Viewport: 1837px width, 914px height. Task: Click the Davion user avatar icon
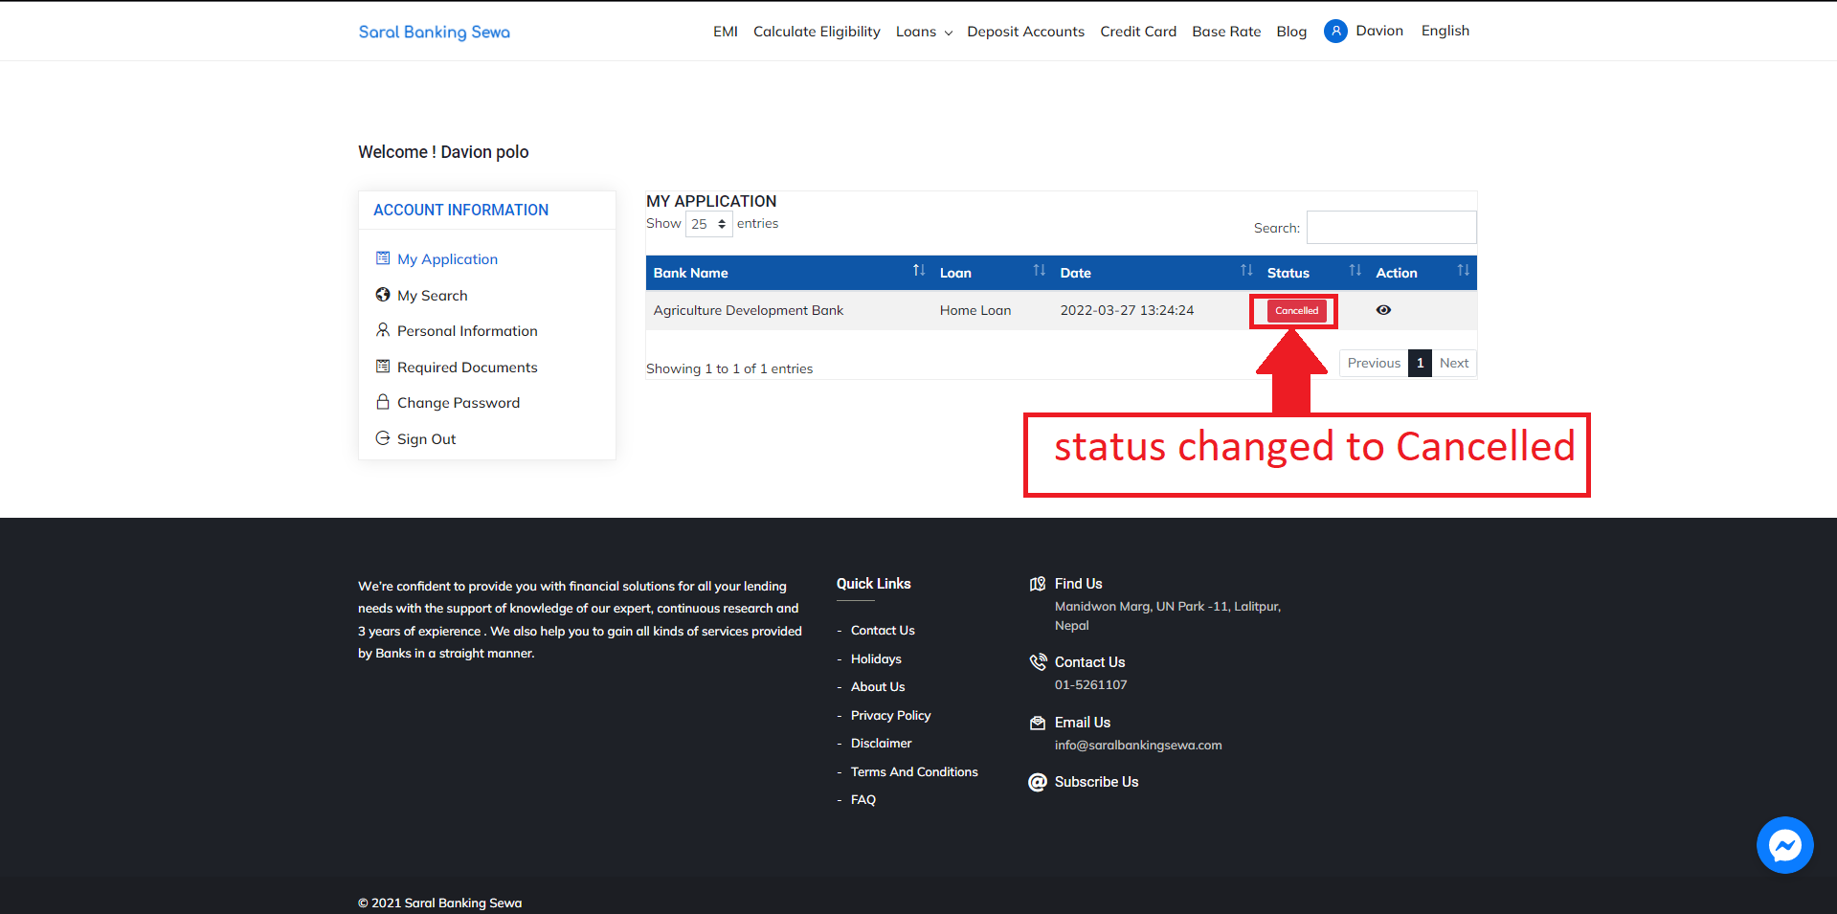click(1335, 32)
